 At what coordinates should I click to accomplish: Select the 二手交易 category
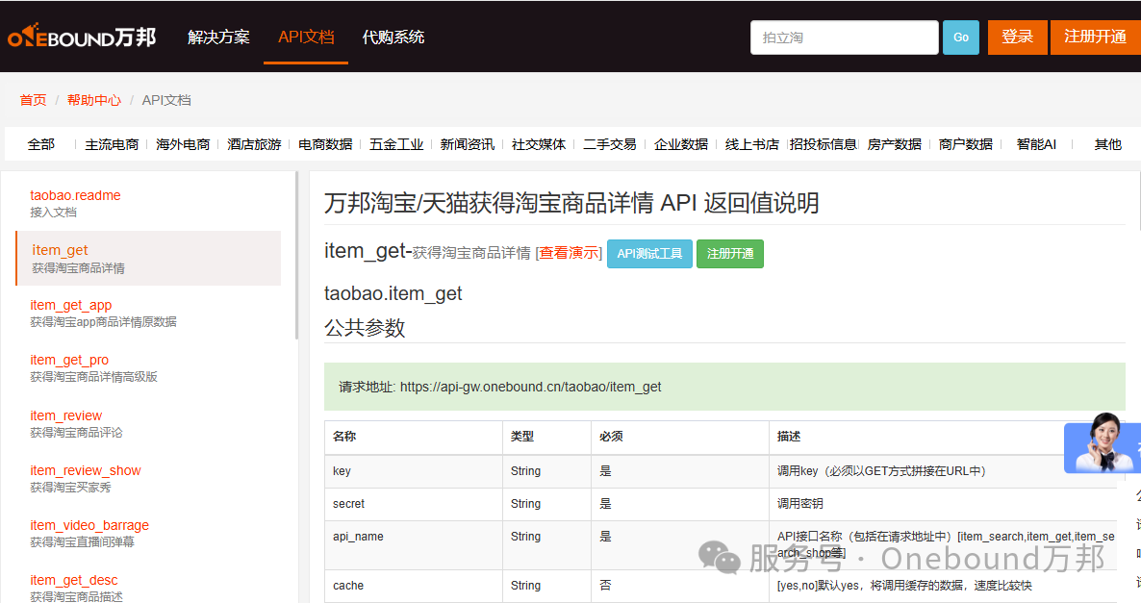point(610,145)
